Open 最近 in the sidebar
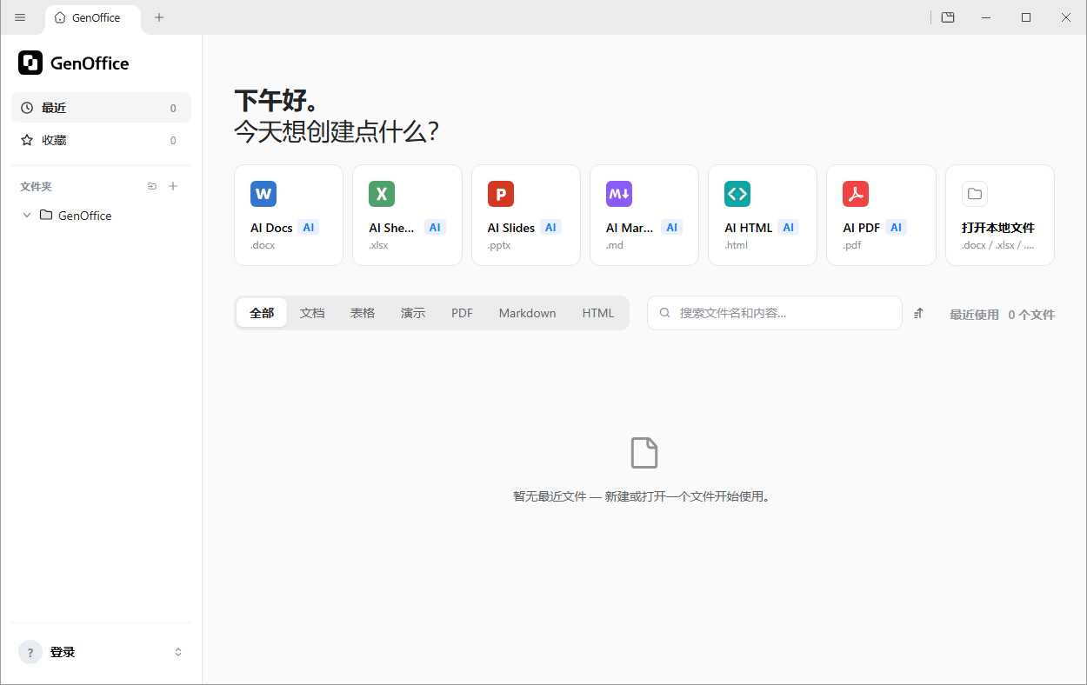The height and width of the screenshot is (685, 1087). click(101, 108)
